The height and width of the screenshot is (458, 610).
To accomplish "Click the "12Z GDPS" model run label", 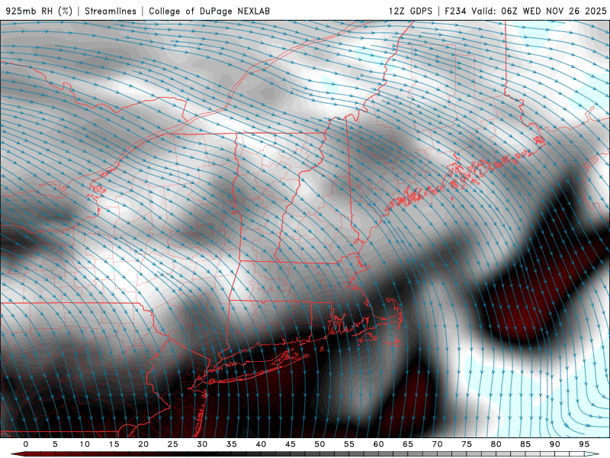I will (x=410, y=11).
